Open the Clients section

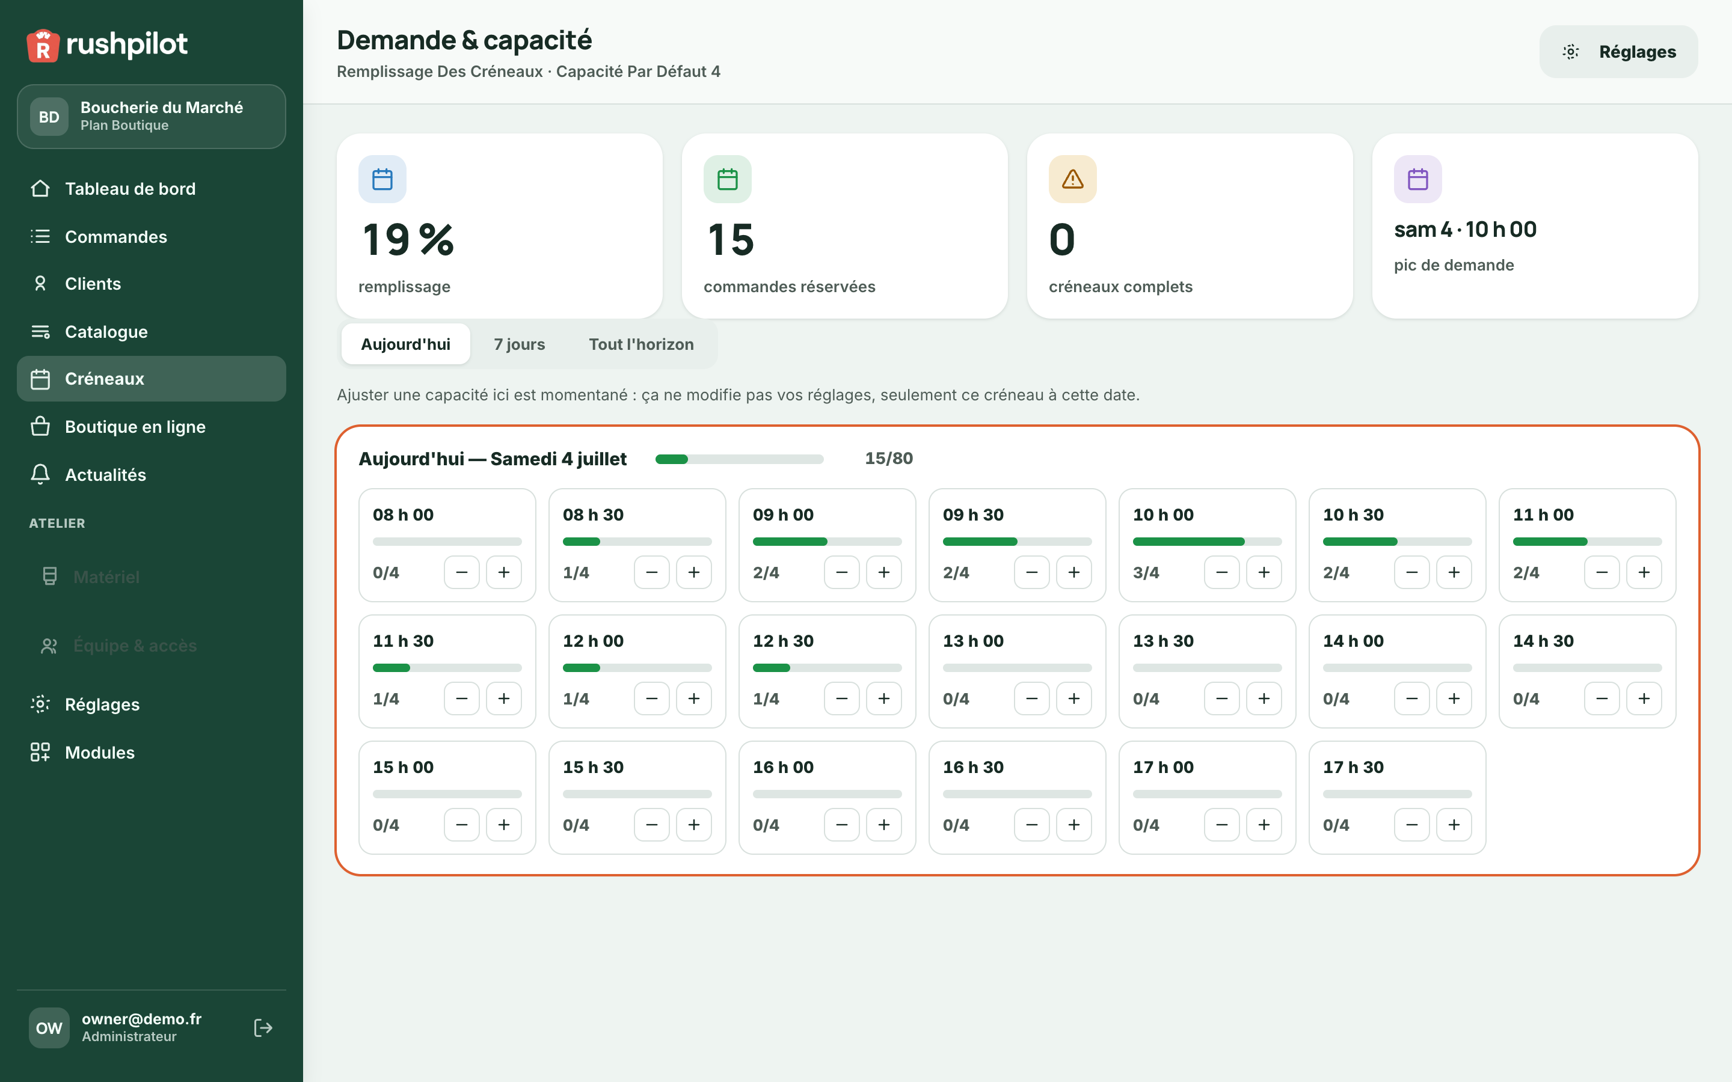click(x=151, y=284)
